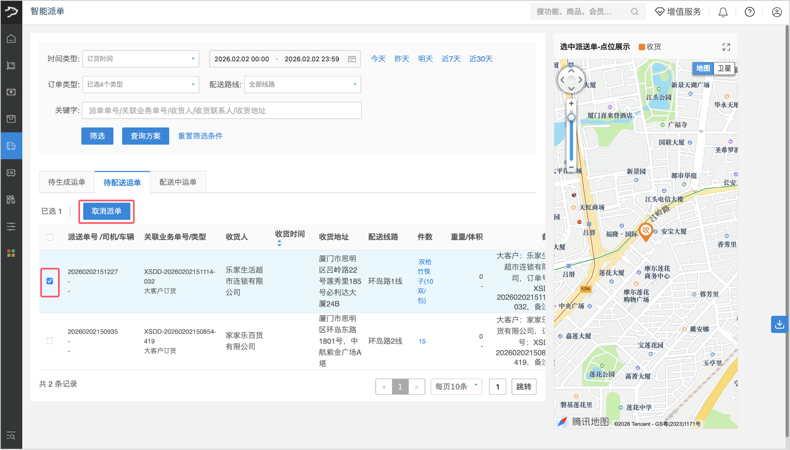This screenshot has height=450, width=790.
Task: Check the order 20260202150935 row
Action: click(x=50, y=341)
